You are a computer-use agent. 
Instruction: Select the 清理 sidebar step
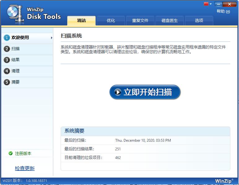(27, 71)
